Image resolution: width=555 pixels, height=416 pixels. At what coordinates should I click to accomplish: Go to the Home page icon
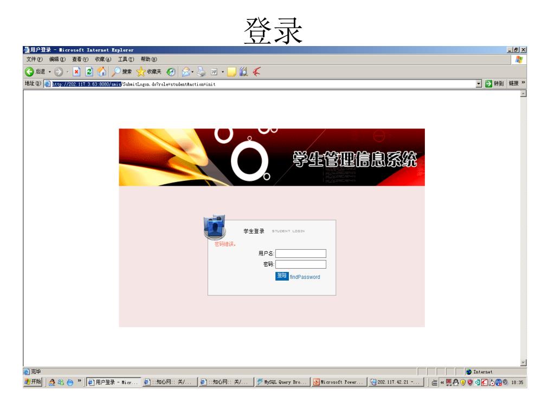click(x=101, y=72)
